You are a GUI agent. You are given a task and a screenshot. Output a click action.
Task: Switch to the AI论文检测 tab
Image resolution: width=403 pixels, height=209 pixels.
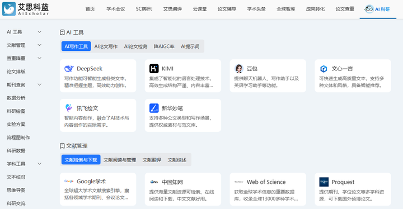click(x=135, y=46)
